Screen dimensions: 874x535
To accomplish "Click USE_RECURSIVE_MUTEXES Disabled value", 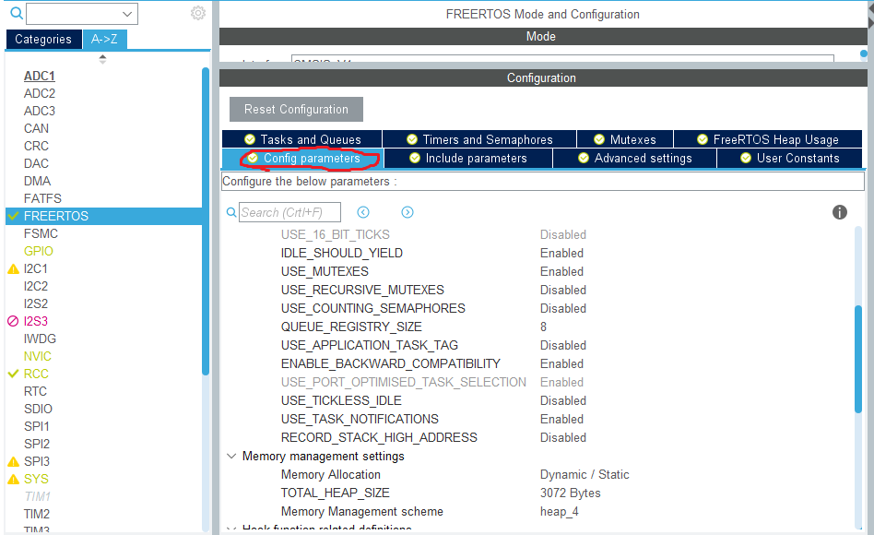I will click(x=563, y=290).
